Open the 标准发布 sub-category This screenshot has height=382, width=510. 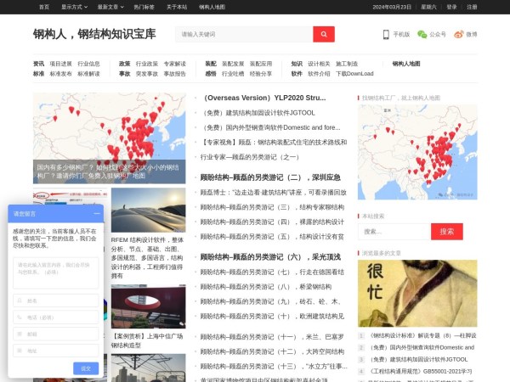tap(60, 74)
